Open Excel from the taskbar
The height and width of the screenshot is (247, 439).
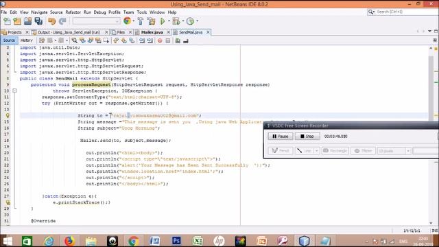click(198, 241)
